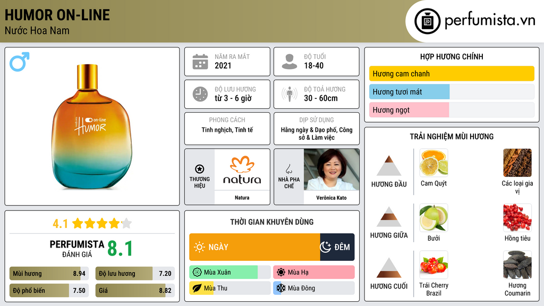
Task: Click the HUMOR ON-LINE title
Action: click(57, 15)
